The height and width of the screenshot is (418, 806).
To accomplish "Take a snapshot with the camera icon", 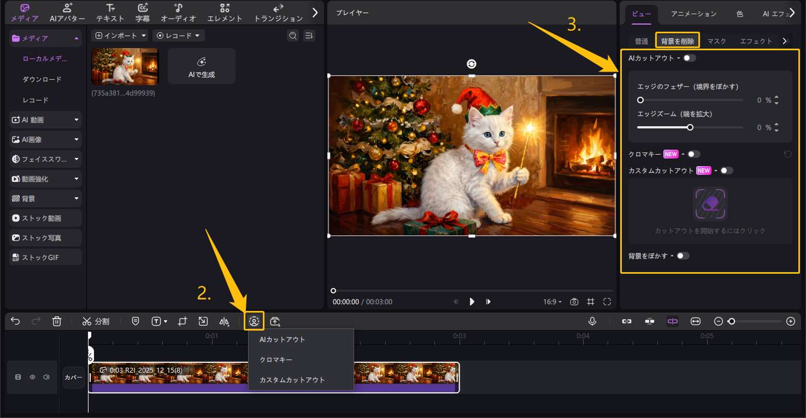I will pyautogui.click(x=574, y=302).
